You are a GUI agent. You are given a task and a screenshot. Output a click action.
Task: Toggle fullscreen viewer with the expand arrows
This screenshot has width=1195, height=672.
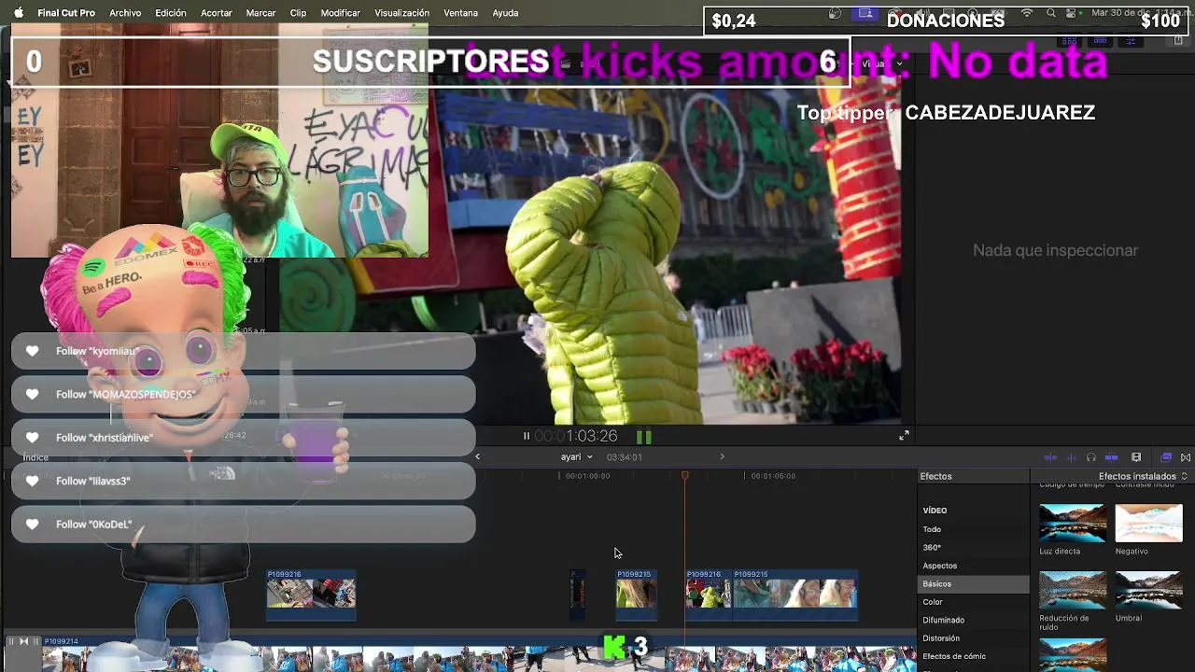point(904,436)
